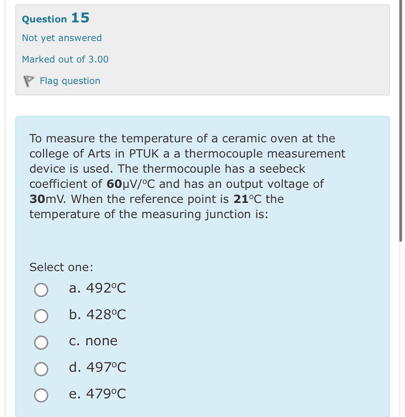Click the label text 492°C
405x417 pixels.
98,288
